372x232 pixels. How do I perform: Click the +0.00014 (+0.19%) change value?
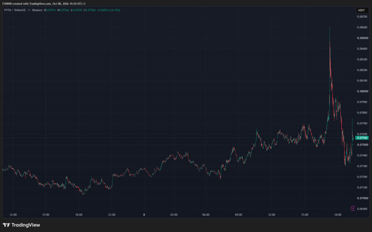(109, 10)
